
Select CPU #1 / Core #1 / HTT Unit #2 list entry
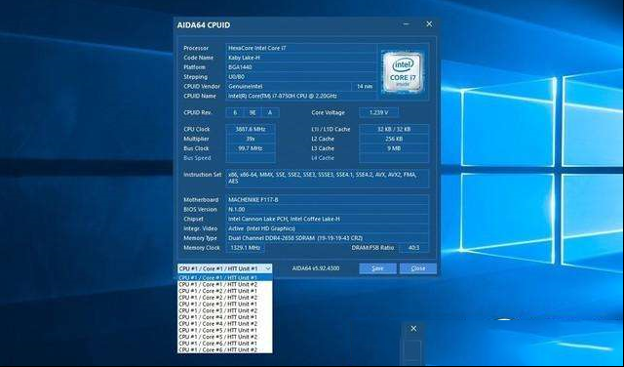(x=225, y=284)
